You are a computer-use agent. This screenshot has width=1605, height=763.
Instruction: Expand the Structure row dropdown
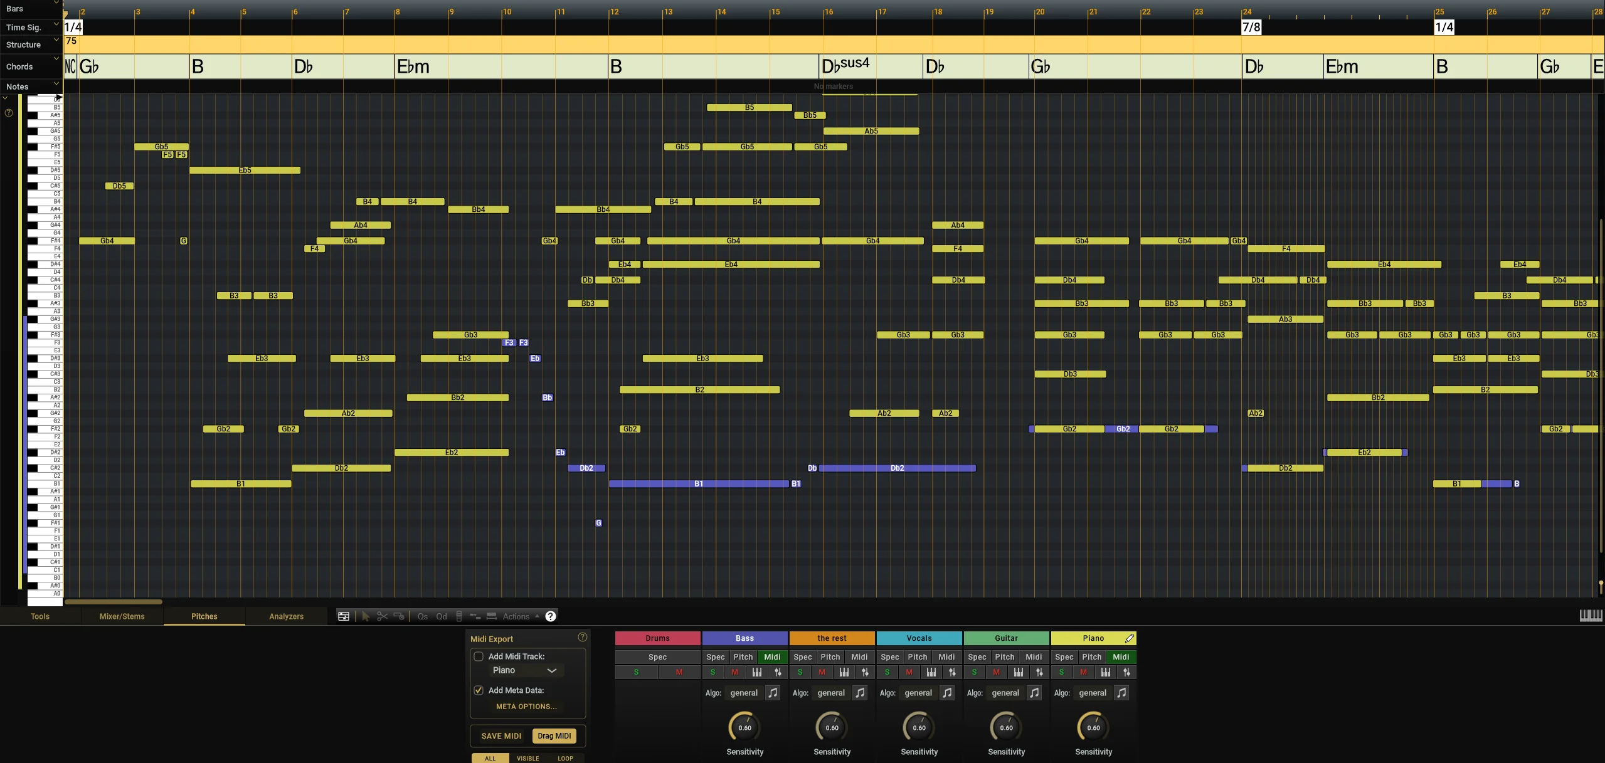click(x=56, y=39)
